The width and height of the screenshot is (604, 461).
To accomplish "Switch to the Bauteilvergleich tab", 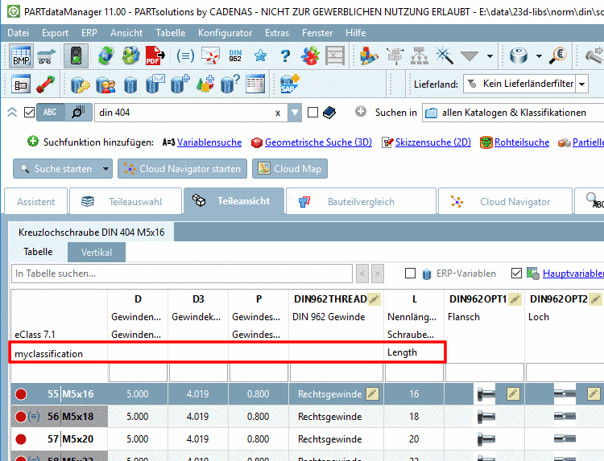I will [360, 202].
